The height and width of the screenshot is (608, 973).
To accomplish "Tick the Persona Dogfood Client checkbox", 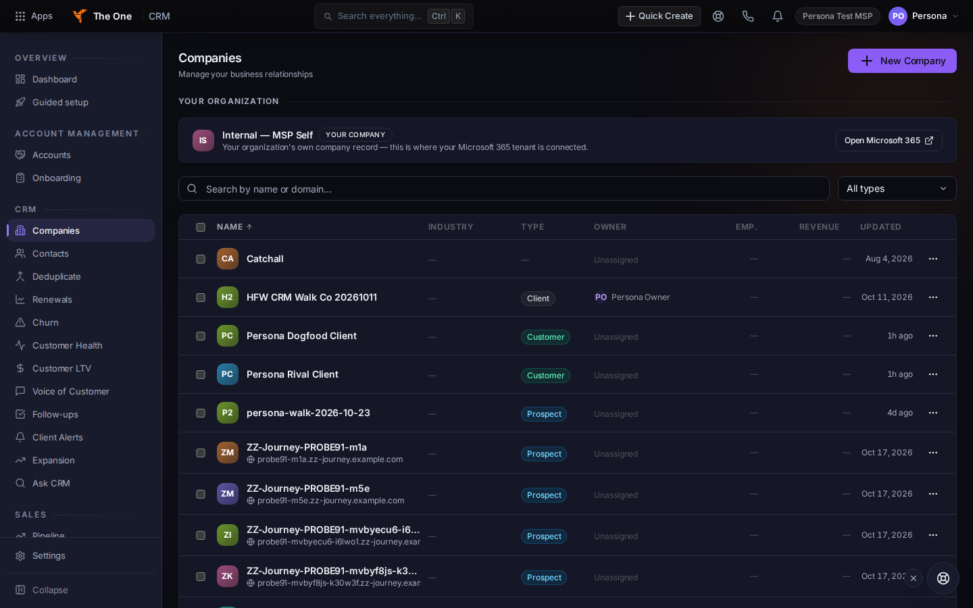I will 201,336.
